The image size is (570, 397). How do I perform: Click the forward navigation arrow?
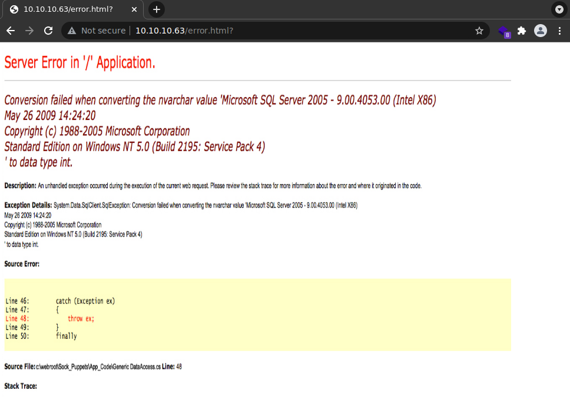point(29,31)
